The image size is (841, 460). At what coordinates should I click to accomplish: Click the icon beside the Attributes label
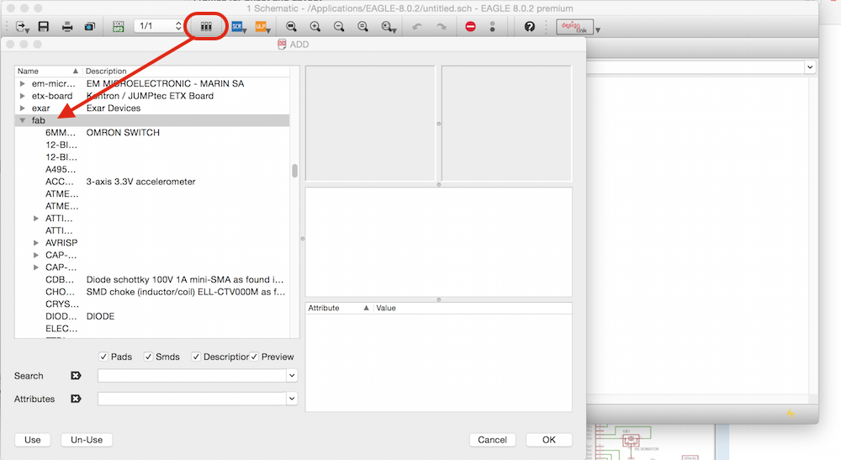pos(77,399)
